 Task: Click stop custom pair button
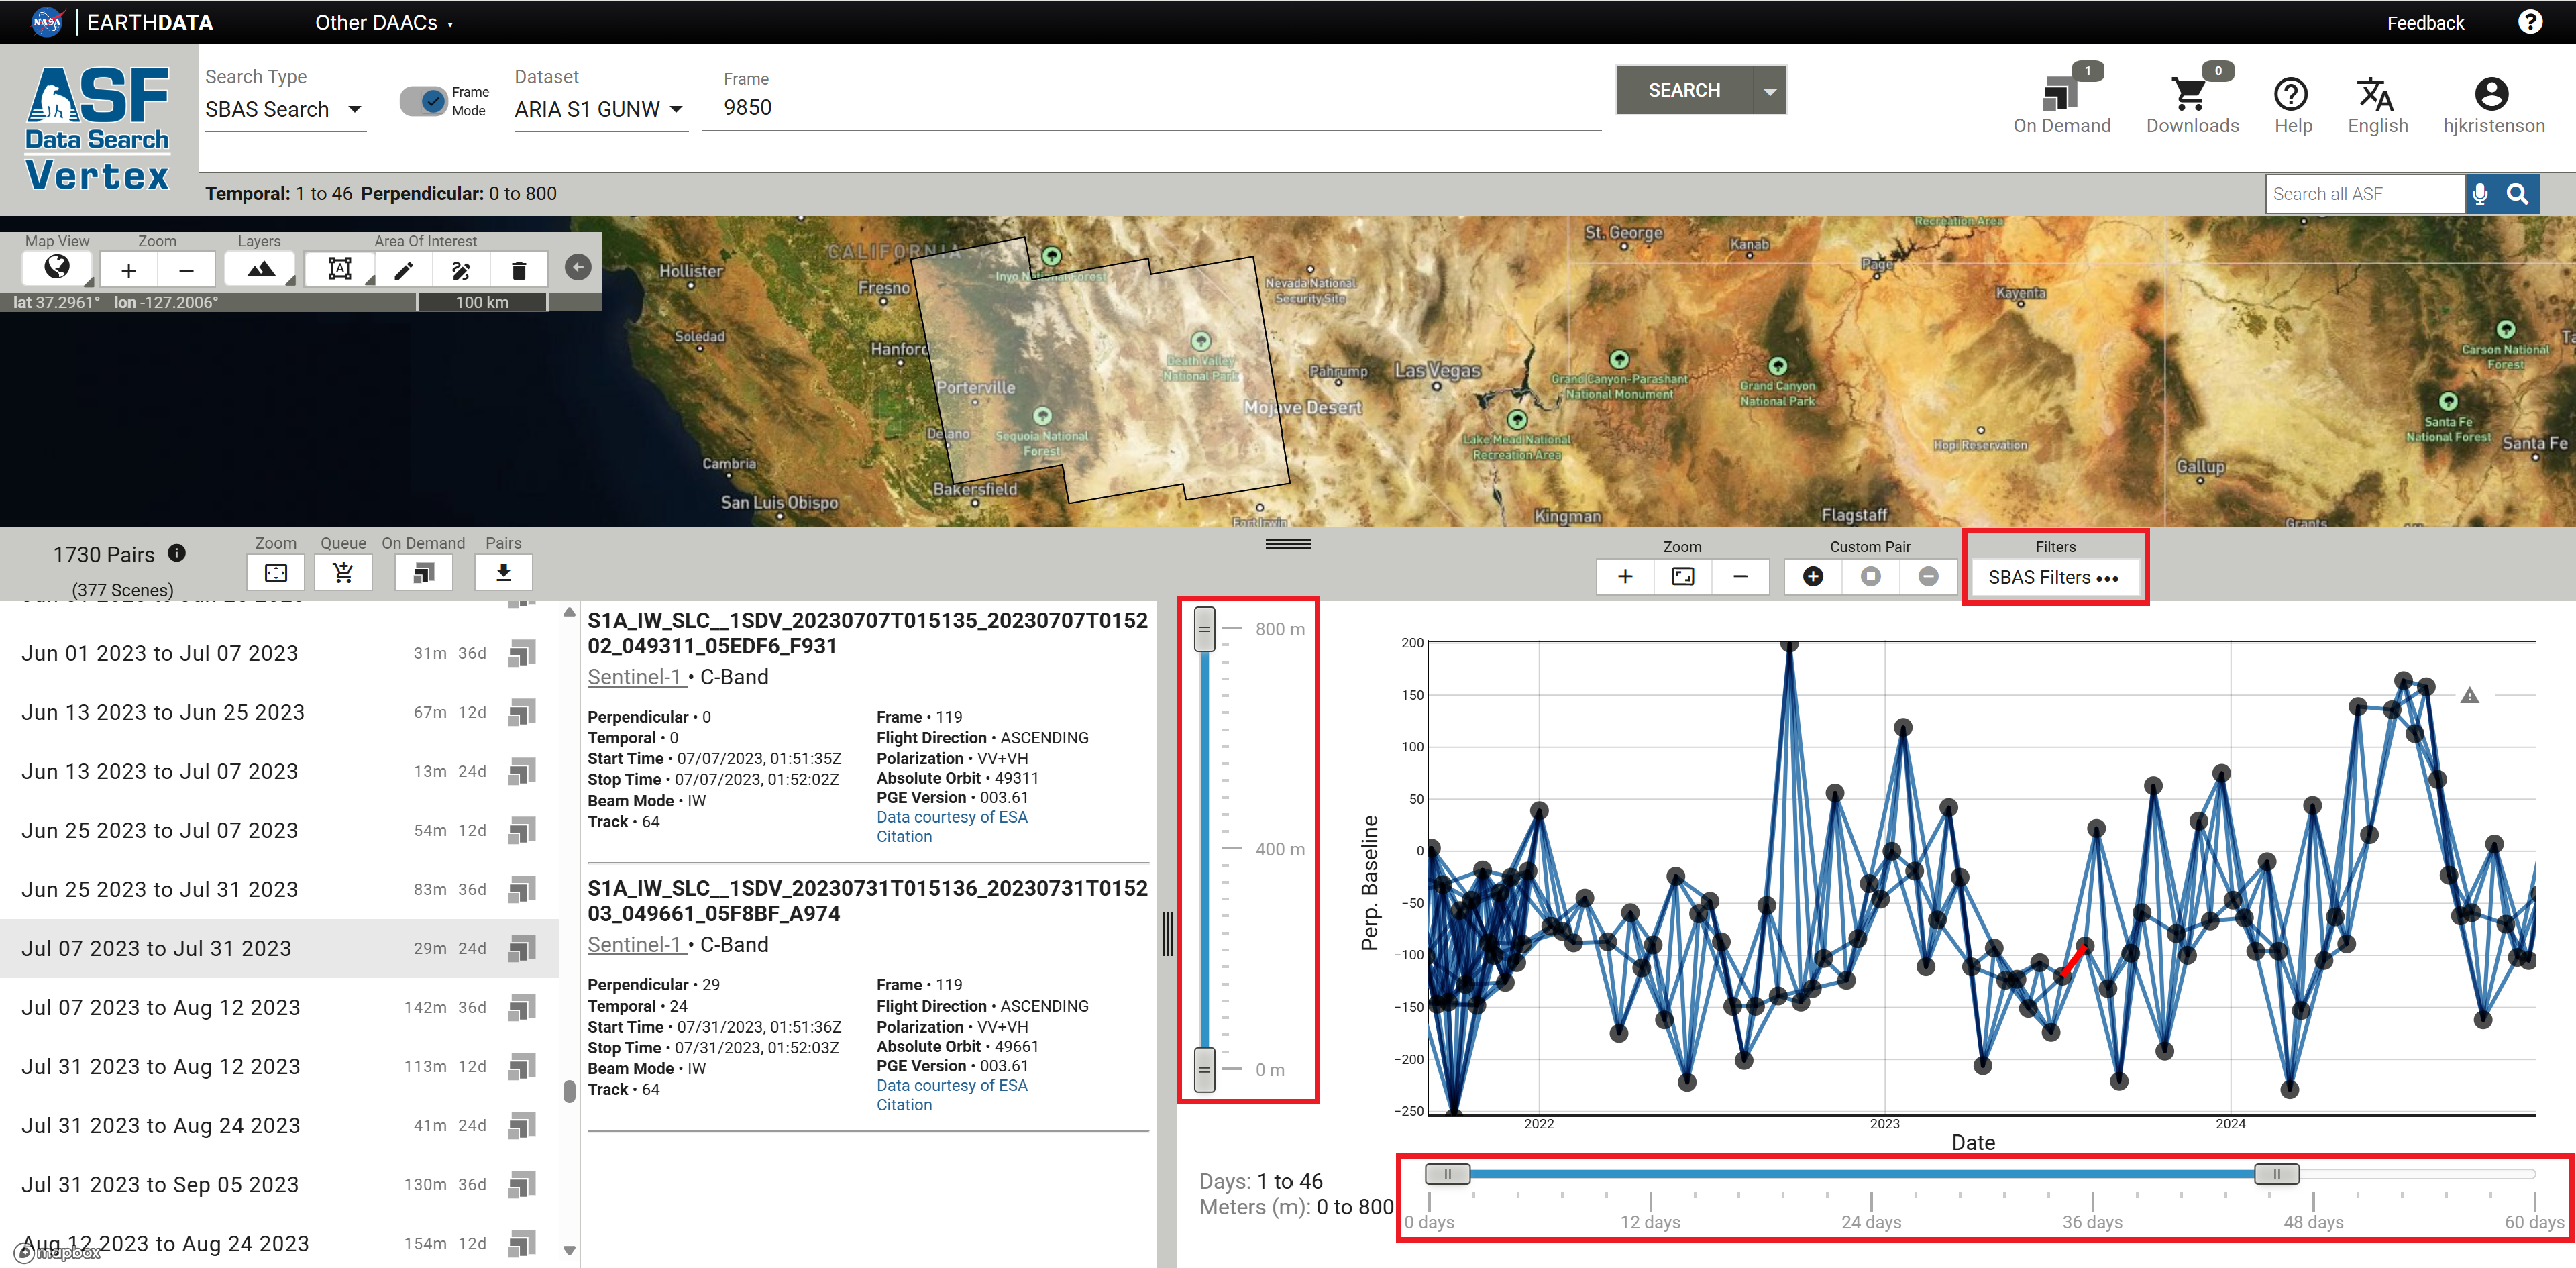[1870, 577]
